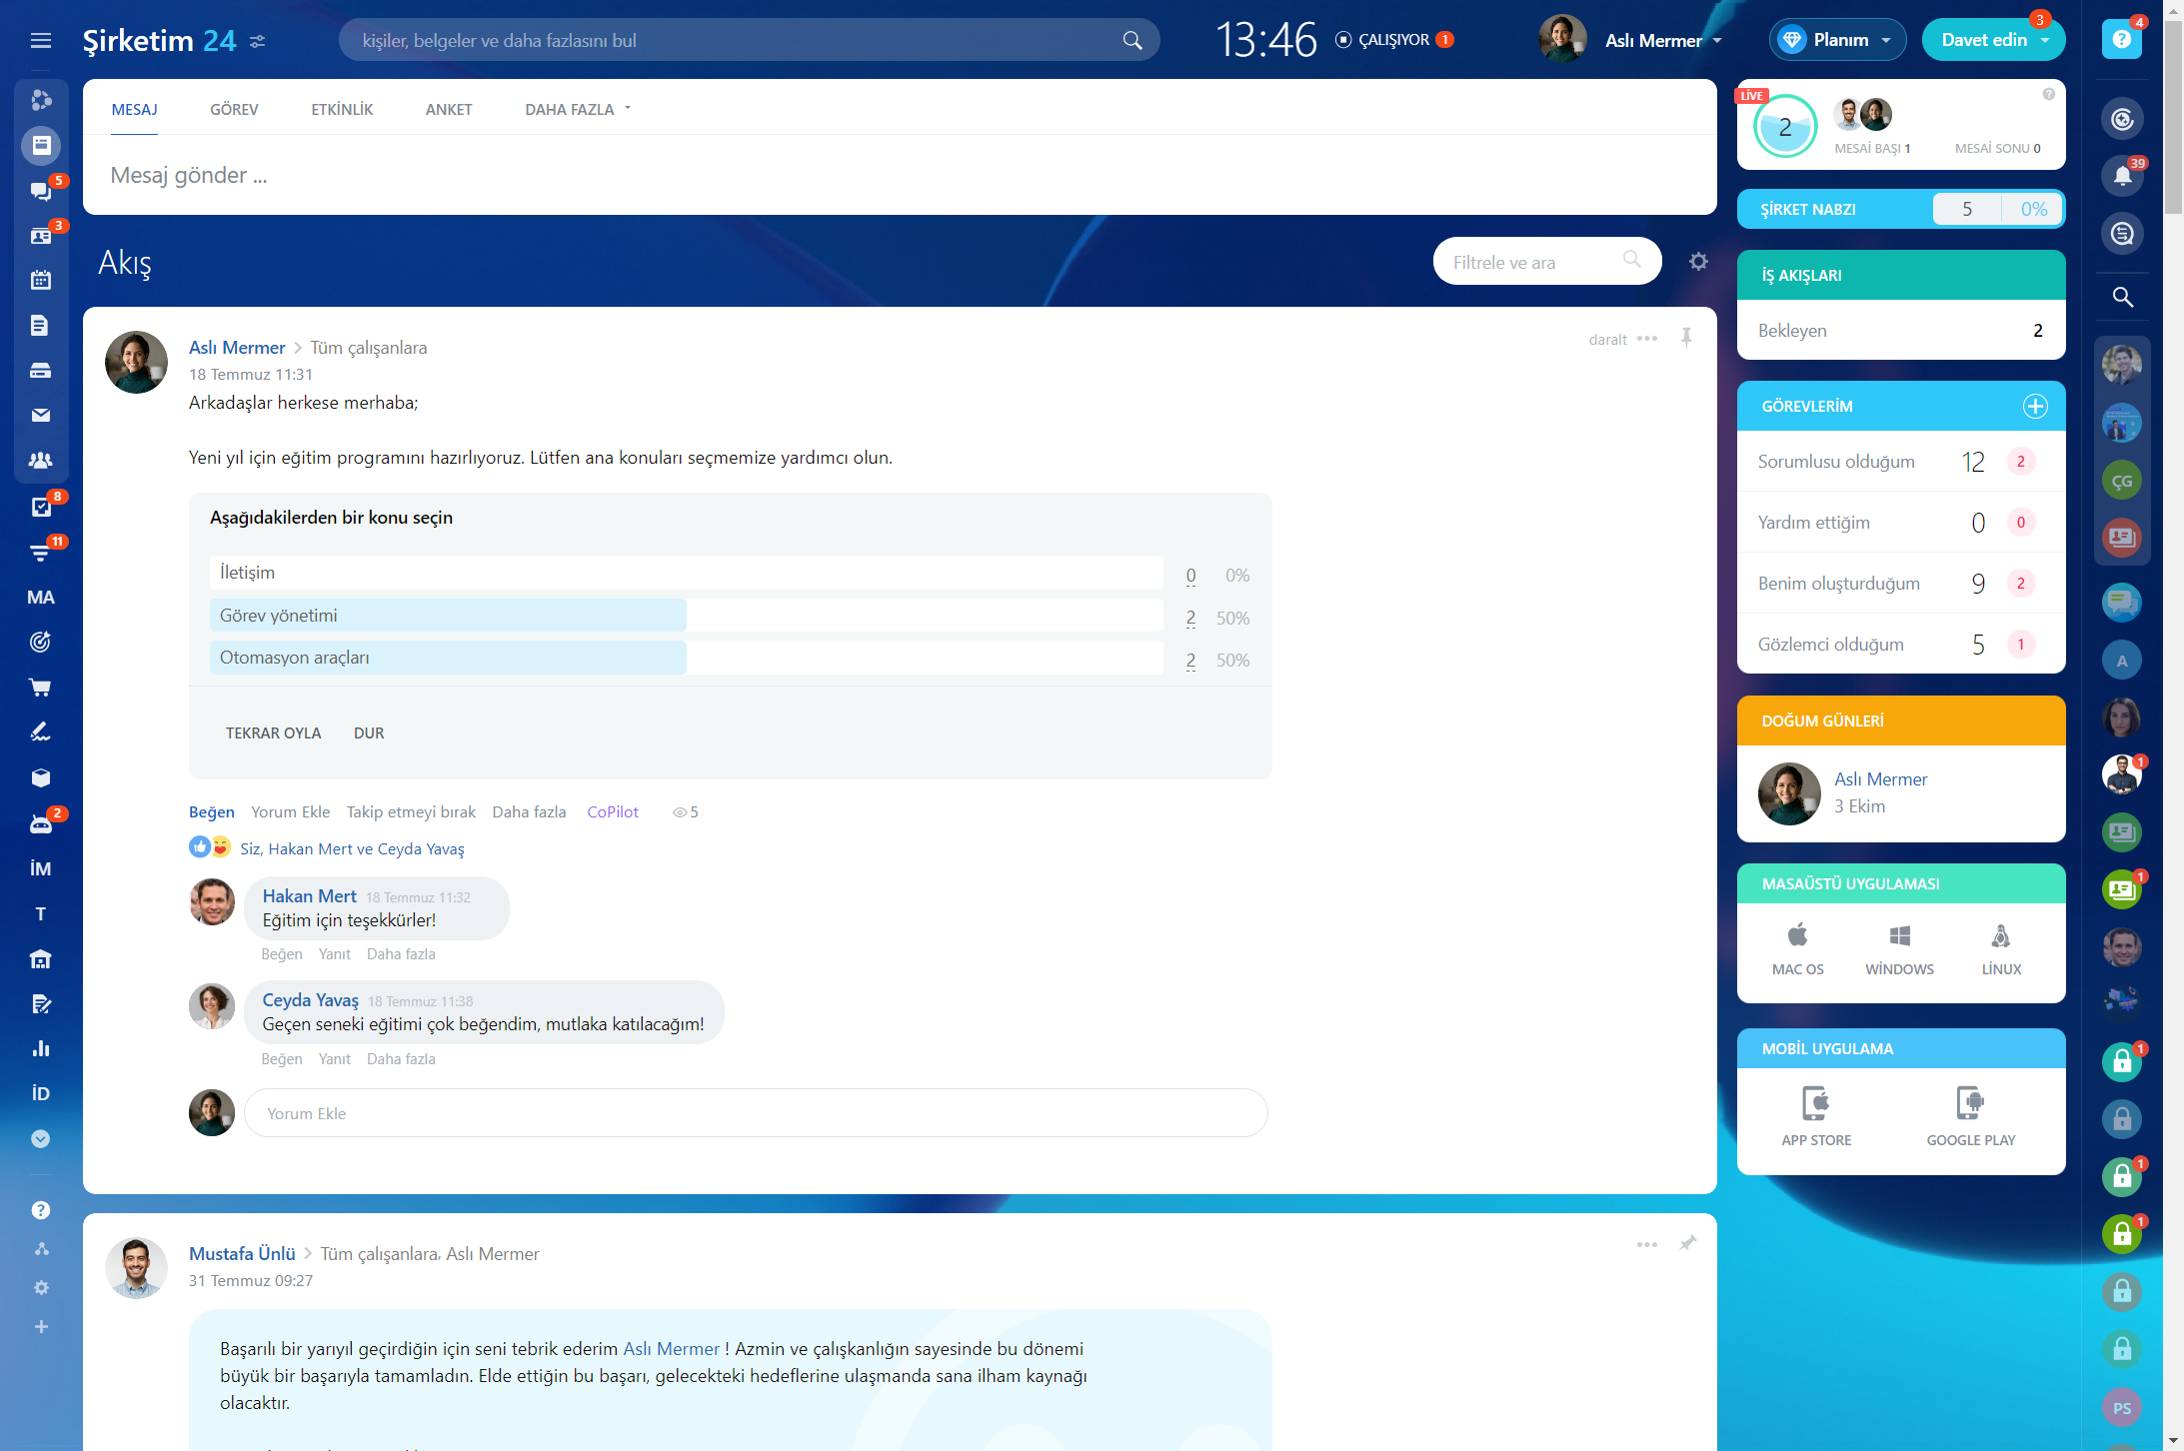
Task: Click the Tekrar Oyla button
Action: [273, 732]
